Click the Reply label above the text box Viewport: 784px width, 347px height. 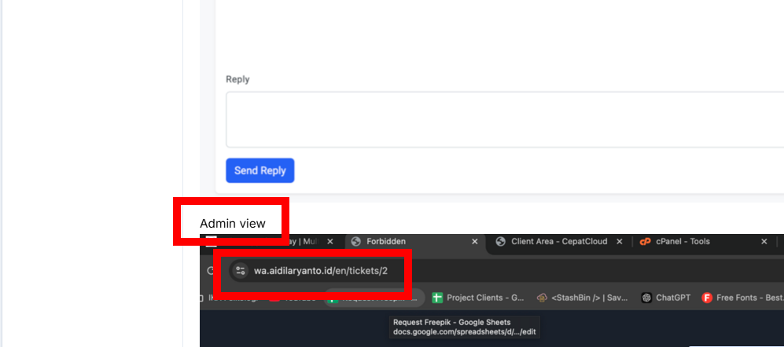(237, 79)
